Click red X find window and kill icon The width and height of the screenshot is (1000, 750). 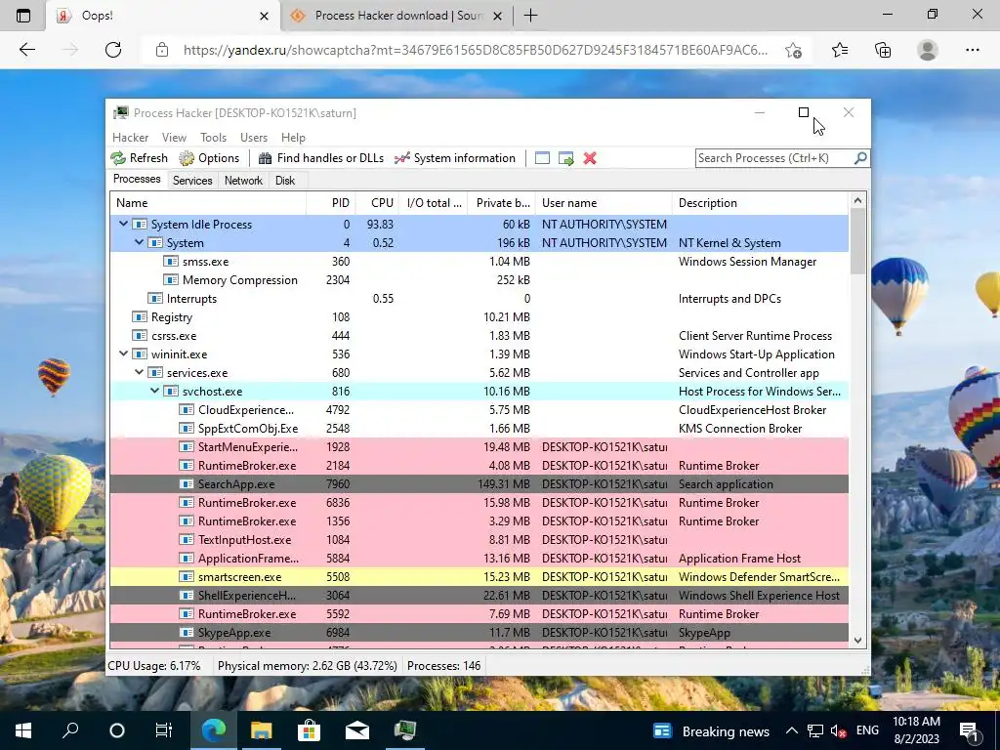pyautogui.click(x=590, y=158)
